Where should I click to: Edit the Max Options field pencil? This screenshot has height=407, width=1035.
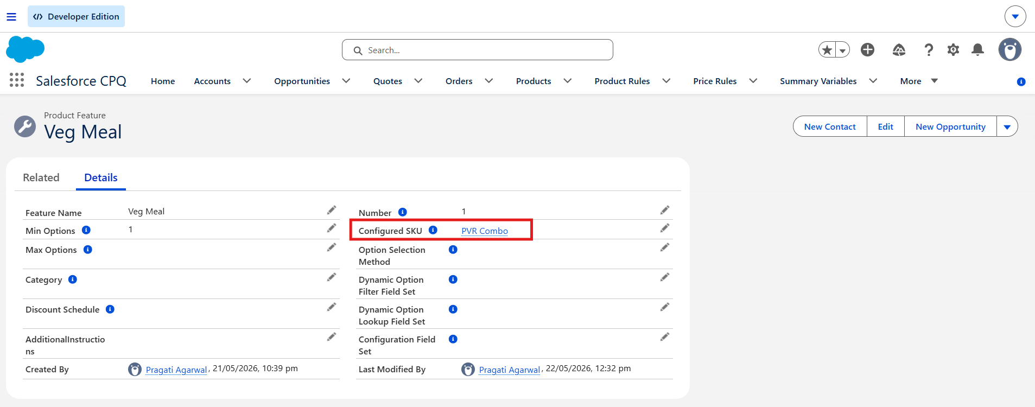pos(332,247)
